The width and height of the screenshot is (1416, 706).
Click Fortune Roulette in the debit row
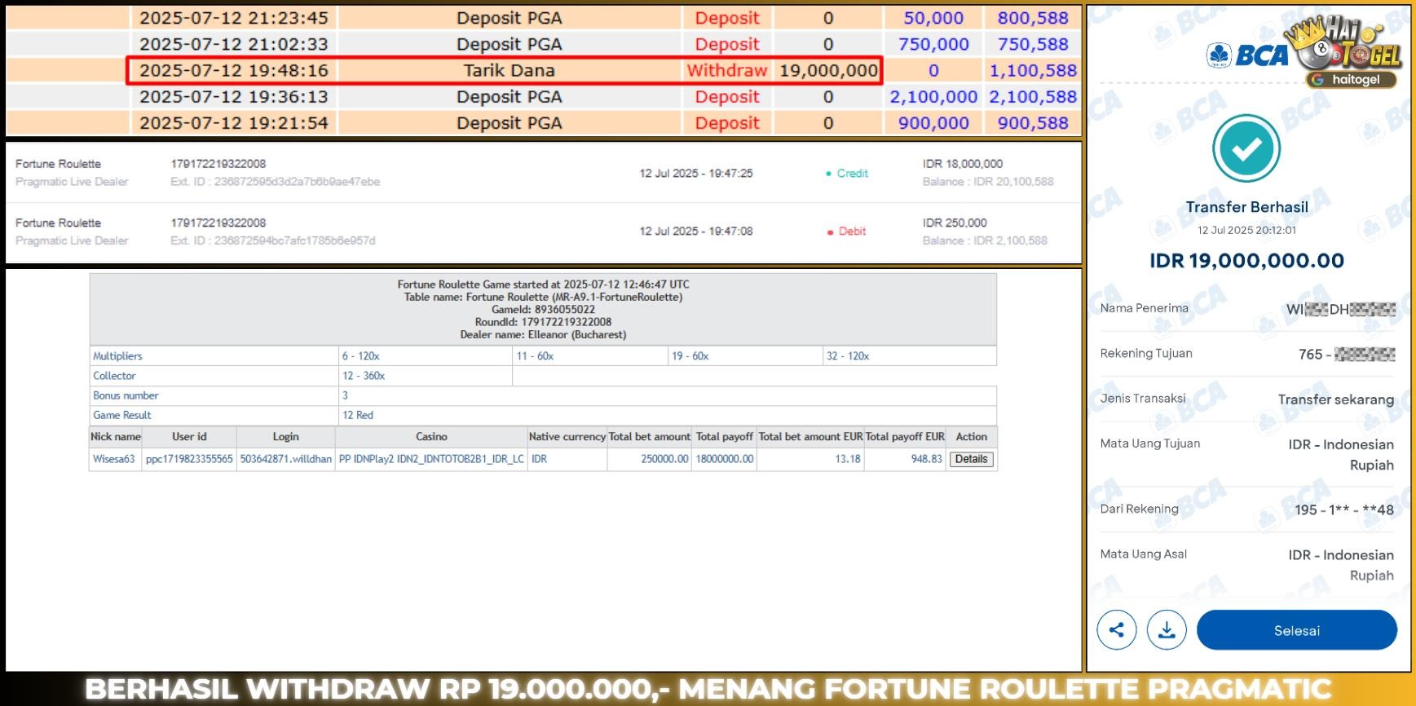tap(58, 223)
